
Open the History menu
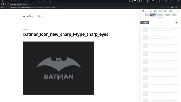(25, 1)
